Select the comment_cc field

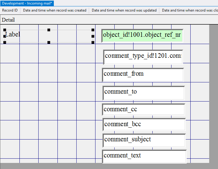[144, 109]
